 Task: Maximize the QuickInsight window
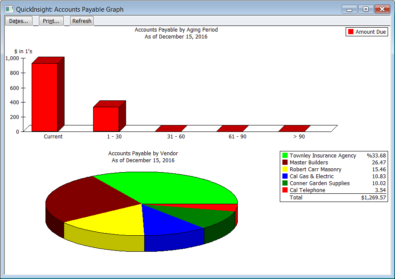coord(366,9)
